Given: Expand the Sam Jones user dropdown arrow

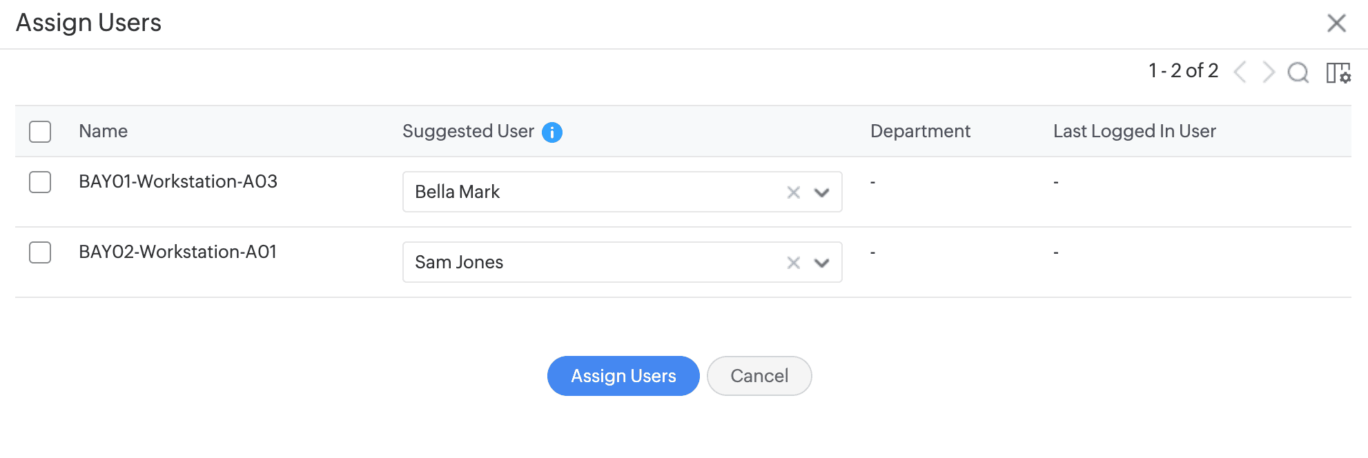Looking at the screenshot, I should coord(821,263).
